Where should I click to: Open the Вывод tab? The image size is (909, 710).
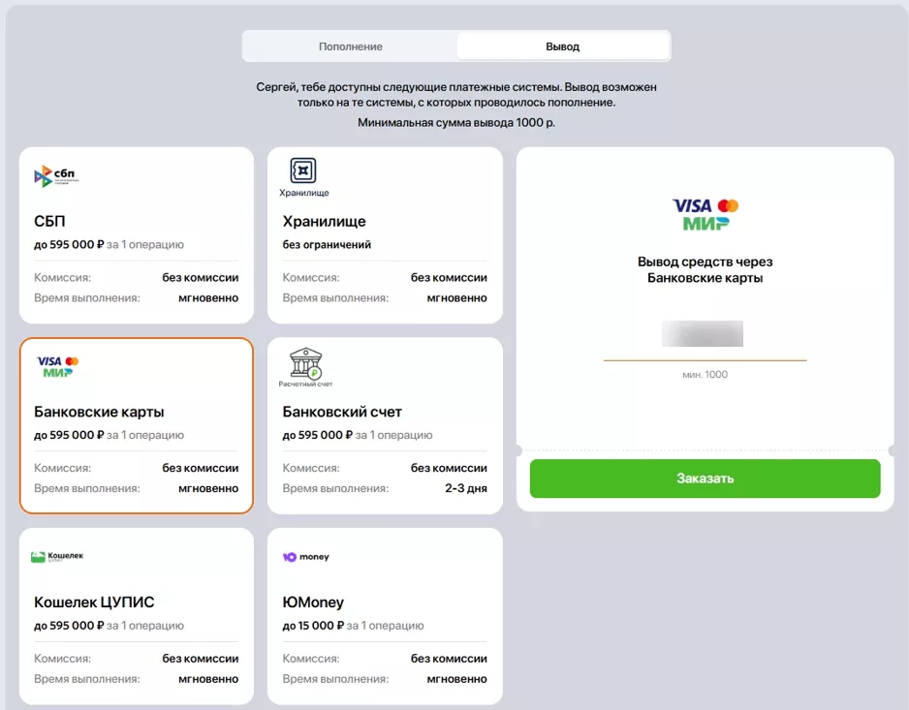coord(562,46)
